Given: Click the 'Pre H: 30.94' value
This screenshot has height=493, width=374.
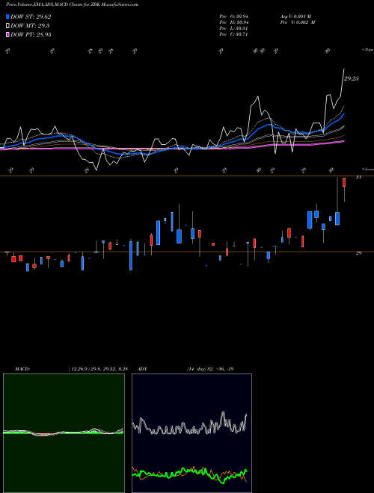Looking at the screenshot, I should click(x=234, y=22).
